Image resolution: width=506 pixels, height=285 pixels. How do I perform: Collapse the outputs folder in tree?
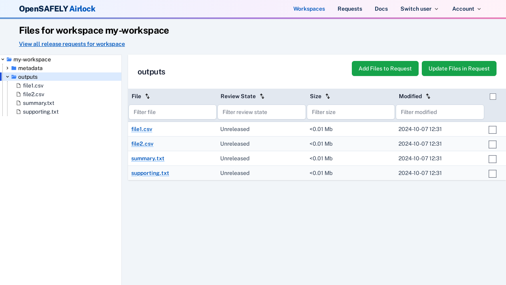pos(8,77)
